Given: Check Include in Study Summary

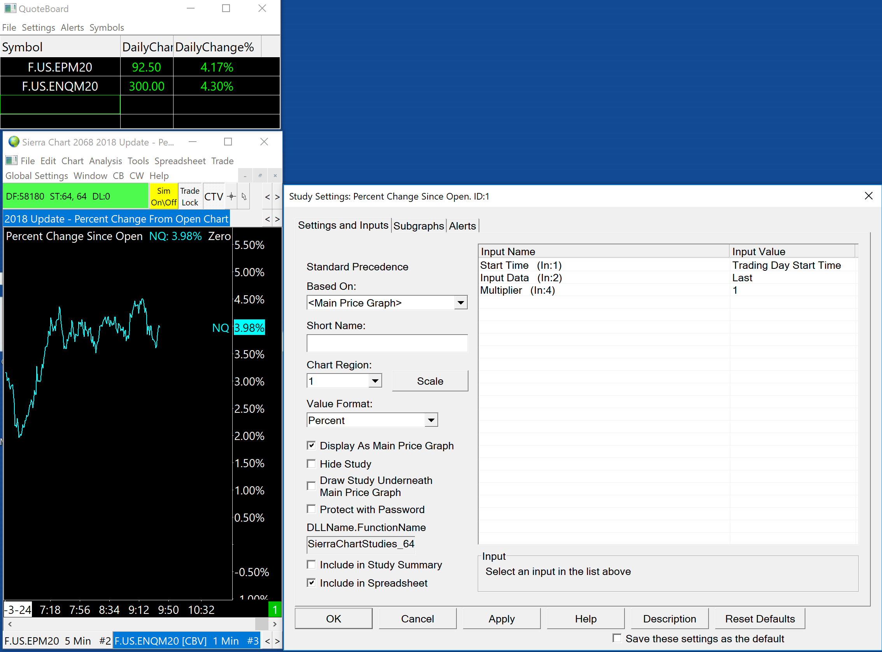Looking at the screenshot, I should click(x=311, y=565).
